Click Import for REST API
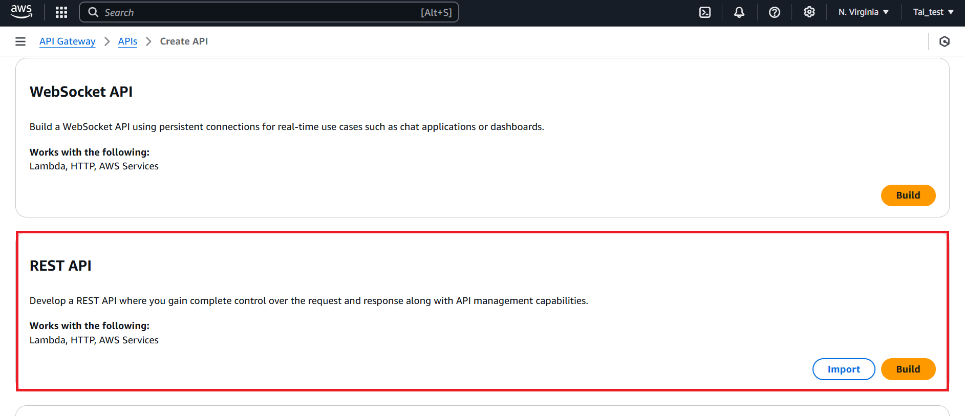This screenshot has height=416, width=965. click(x=844, y=369)
